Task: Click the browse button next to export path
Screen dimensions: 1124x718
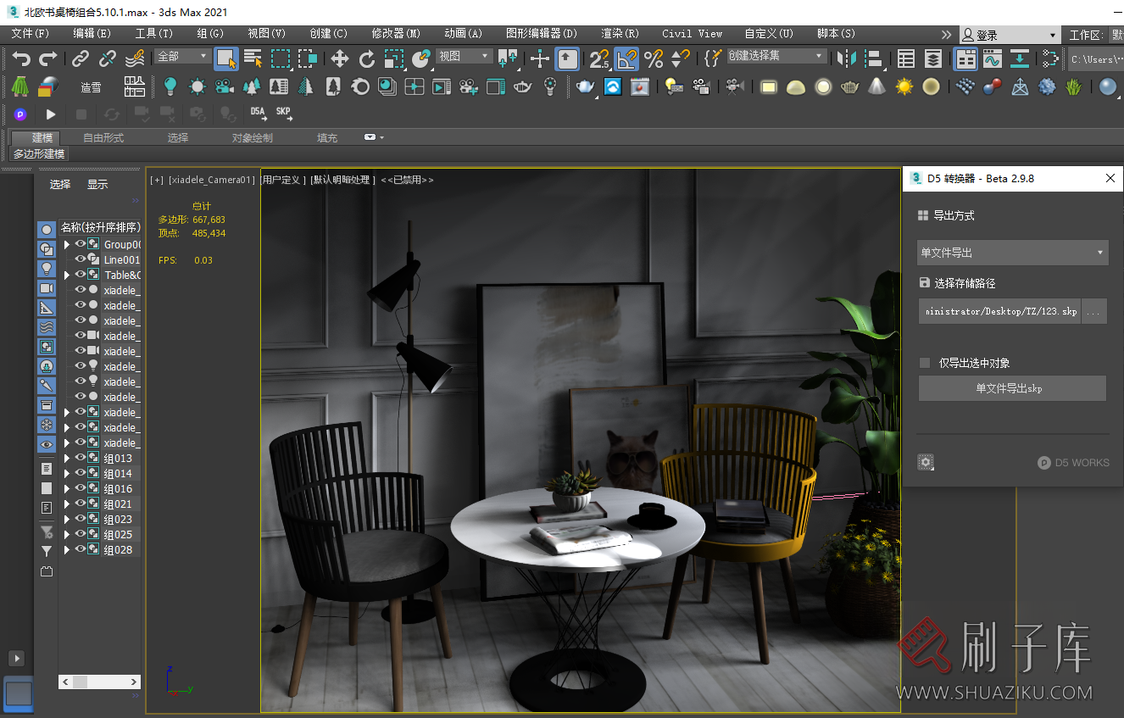Action: pyautogui.click(x=1094, y=311)
